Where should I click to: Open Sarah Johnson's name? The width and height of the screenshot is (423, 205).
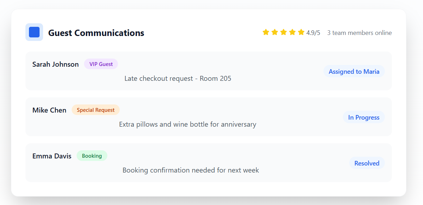click(55, 64)
